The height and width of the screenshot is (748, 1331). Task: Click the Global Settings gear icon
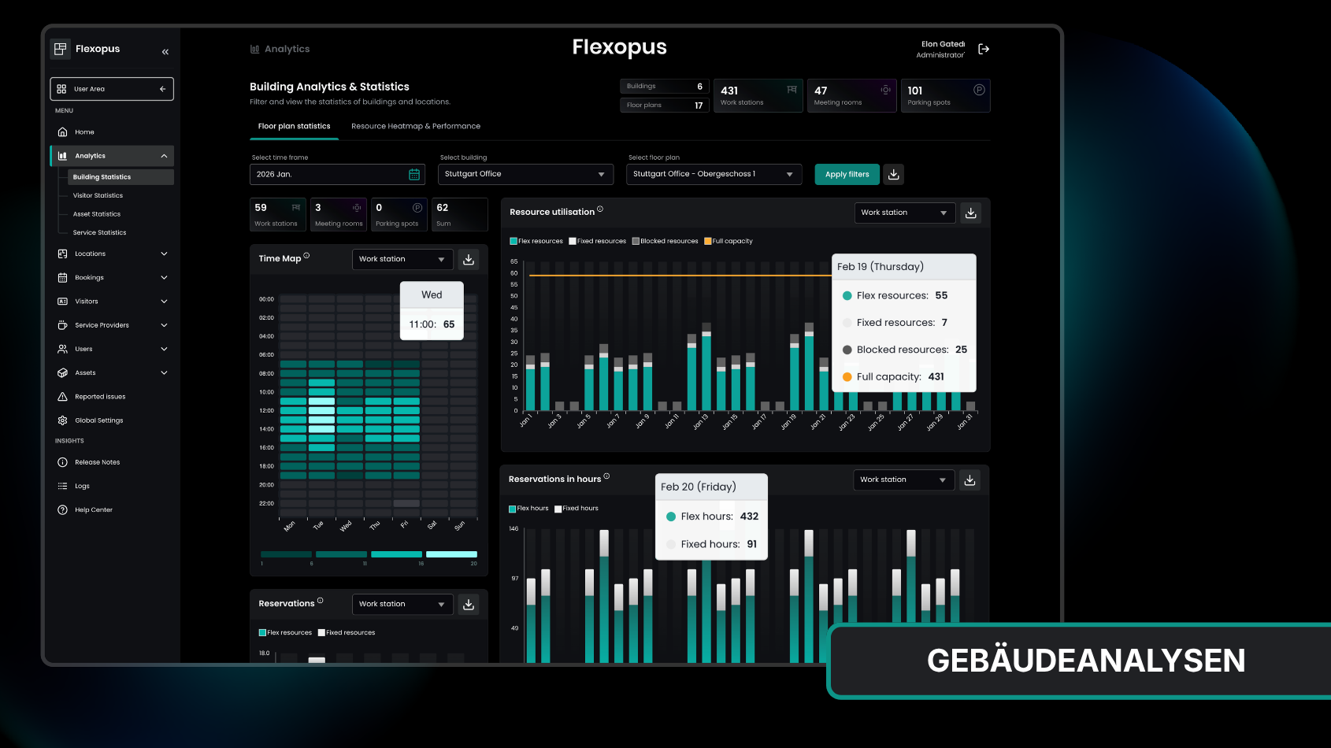point(62,420)
